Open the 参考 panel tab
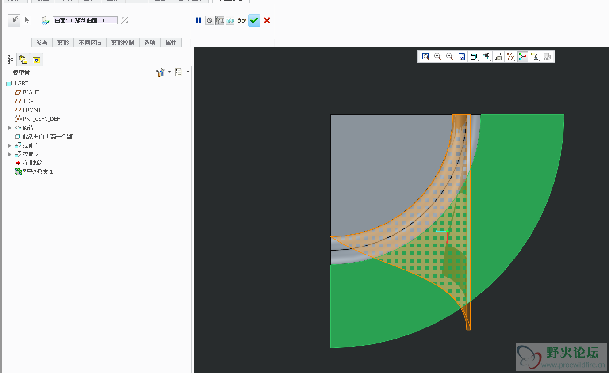 pyautogui.click(x=42, y=42)
